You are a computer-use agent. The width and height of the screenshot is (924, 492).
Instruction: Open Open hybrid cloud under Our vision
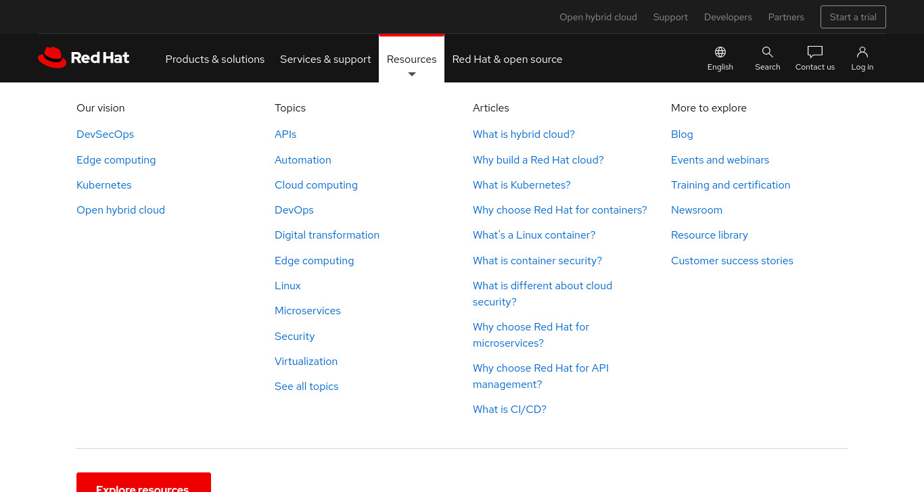coord(120,210)
